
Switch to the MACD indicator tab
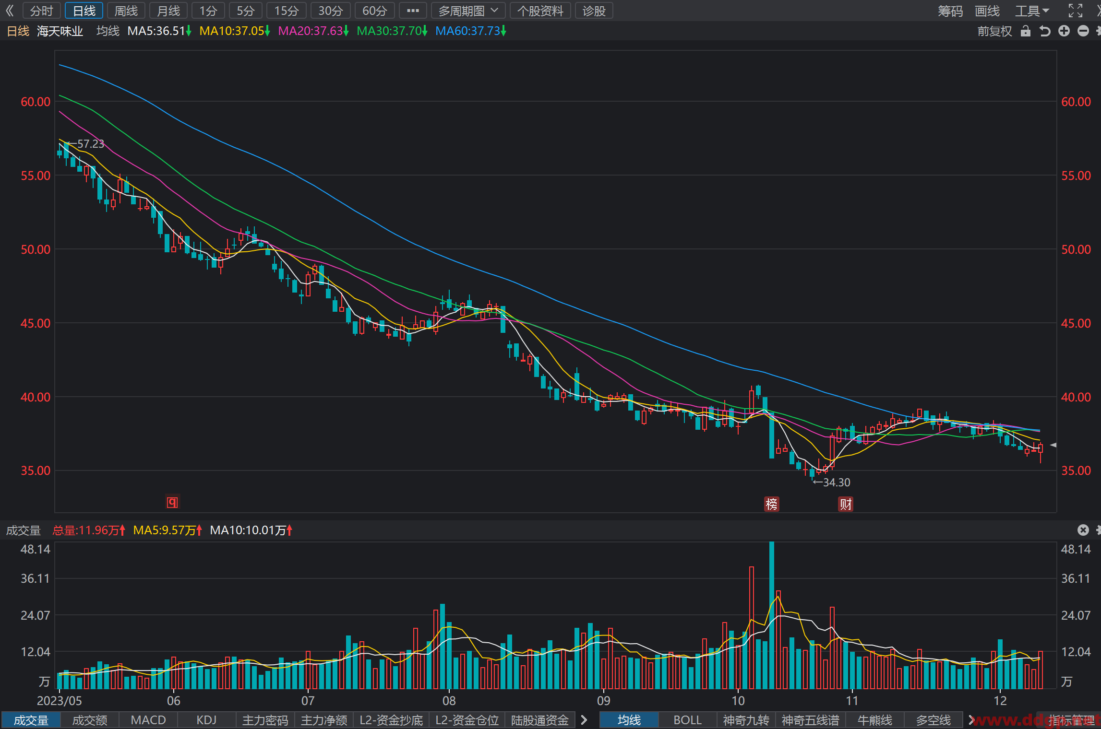[148, 720]
